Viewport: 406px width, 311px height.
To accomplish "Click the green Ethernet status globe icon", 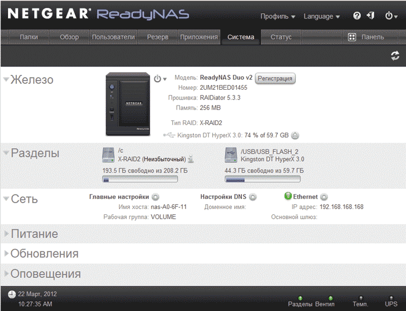I will pyautogui.click(x=288, y=196).
